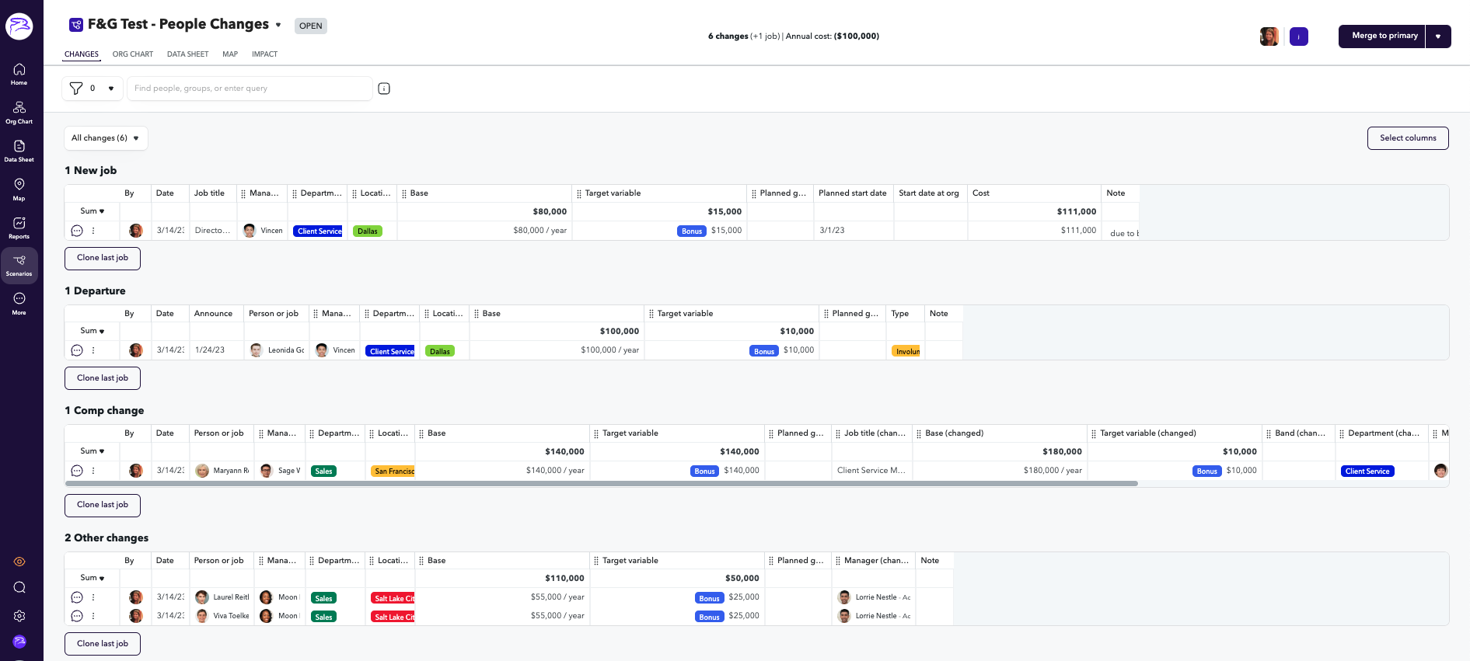
Task: Click the Select columns button
Action: pos(1408,138)
